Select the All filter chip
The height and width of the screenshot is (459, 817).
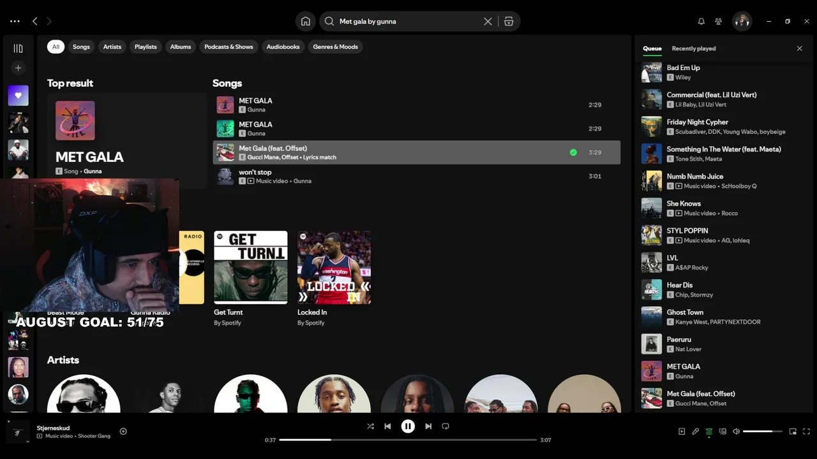pyautogui.click(x=56, y=47)
